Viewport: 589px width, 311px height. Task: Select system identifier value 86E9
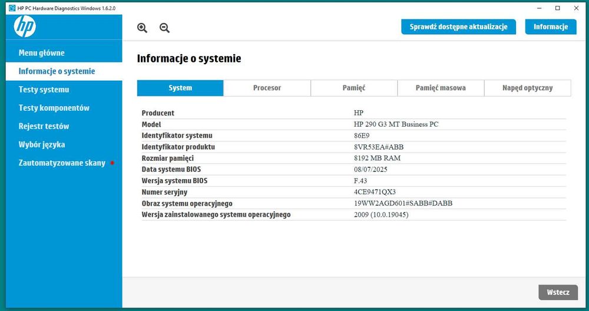click(x=362, y=135)
